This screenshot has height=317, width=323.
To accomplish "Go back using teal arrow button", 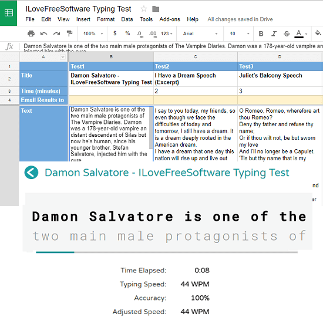I will (x=31, y=173).
